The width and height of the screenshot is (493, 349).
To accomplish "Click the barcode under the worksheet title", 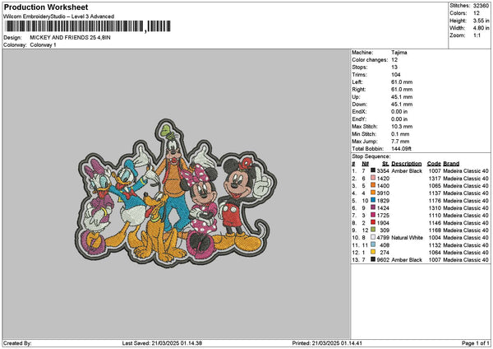I will (x=88, y=26).
